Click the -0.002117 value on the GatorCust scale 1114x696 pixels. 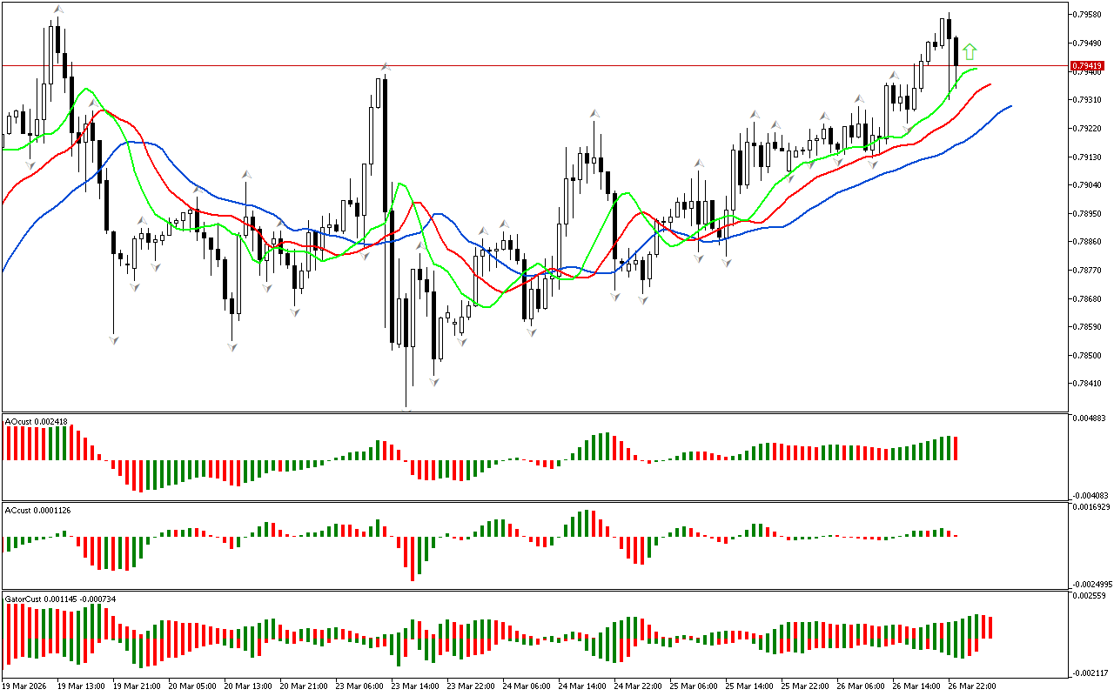click(1091, 673)
